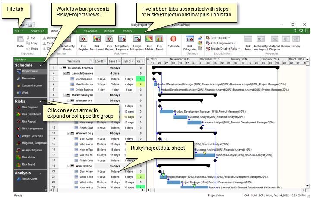This screenshot has height=198, width=312.
Task: Open Drag N' Drop Risk workflow item
Action: tap(31, 136)
